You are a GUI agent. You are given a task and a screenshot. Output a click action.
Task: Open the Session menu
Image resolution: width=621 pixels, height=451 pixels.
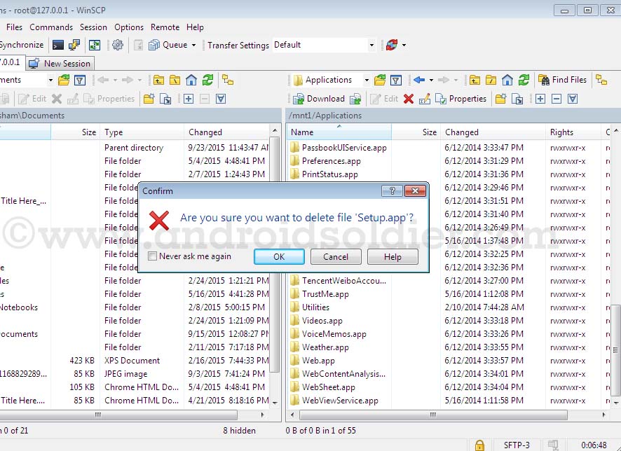tap(93, 27)
